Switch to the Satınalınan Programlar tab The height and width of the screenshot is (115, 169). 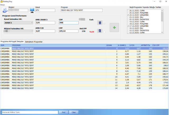click(34, 42)
